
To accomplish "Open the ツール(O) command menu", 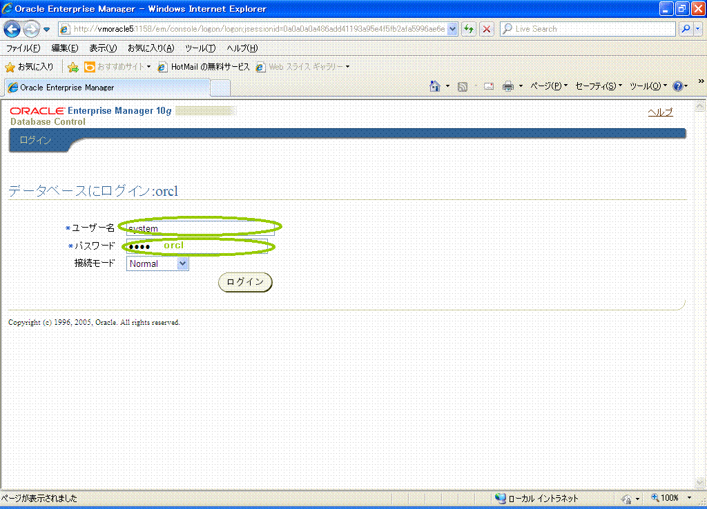I will click(x=648, y=86).
